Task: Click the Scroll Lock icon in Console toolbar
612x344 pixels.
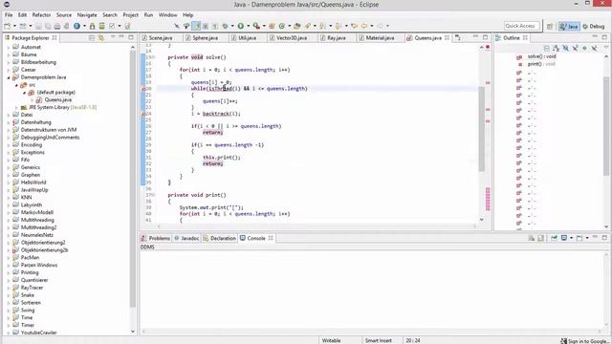Action: 541,238
